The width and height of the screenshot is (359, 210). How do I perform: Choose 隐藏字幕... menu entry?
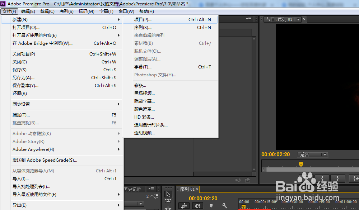(170, 101)
